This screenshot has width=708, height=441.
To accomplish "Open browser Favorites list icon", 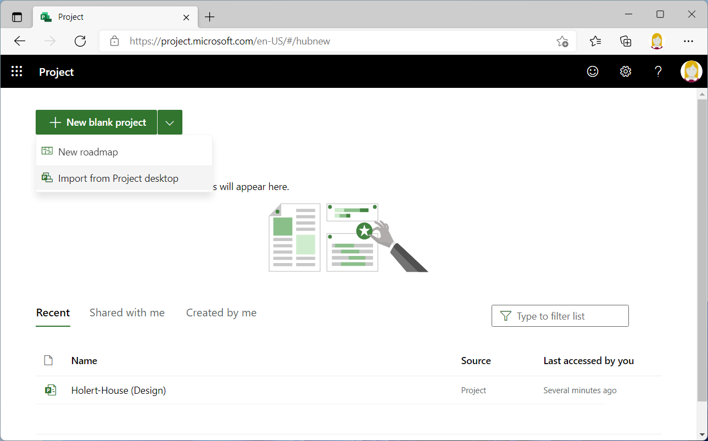I will pos(595,41).
